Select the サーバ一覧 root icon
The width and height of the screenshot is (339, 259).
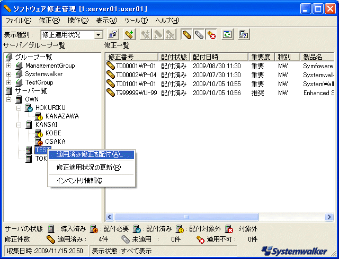9,91
